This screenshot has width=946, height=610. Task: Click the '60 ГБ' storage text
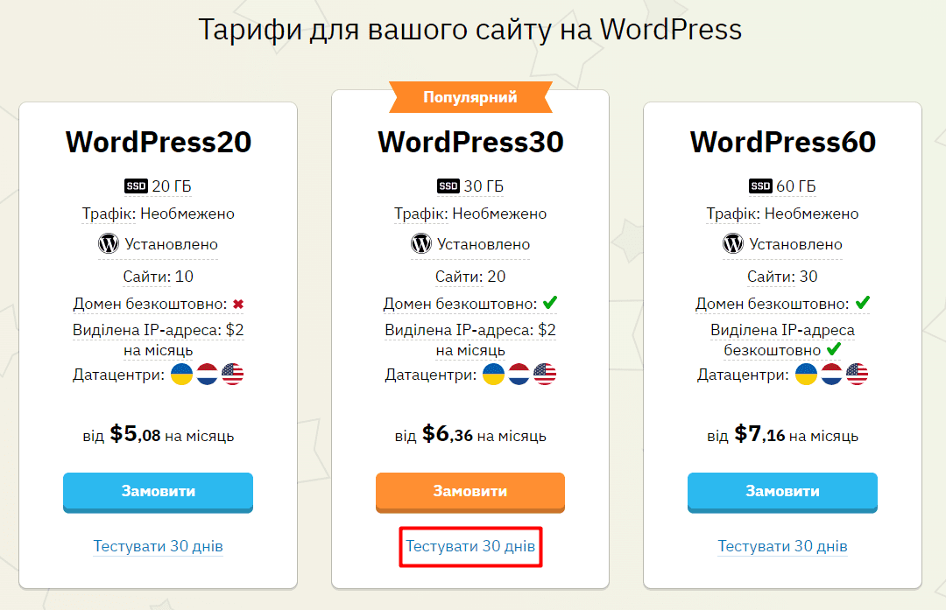(x=795, y=186)
